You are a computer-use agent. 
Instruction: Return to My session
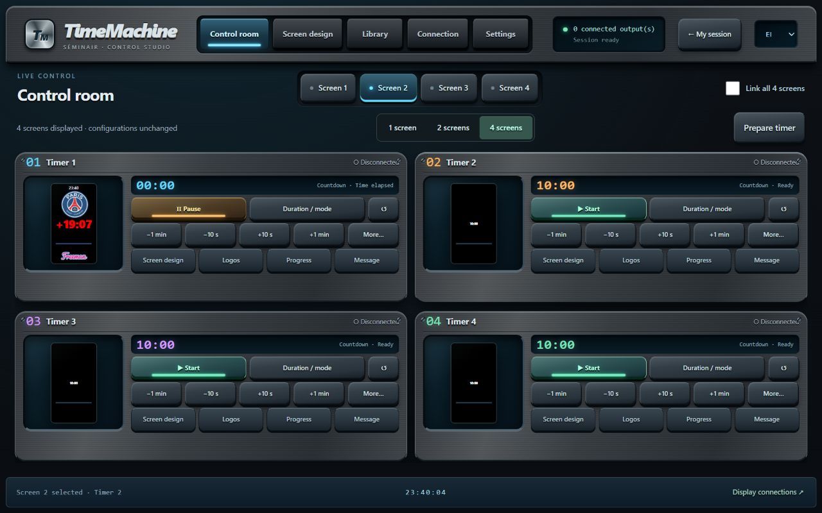(x=710, y=34)
